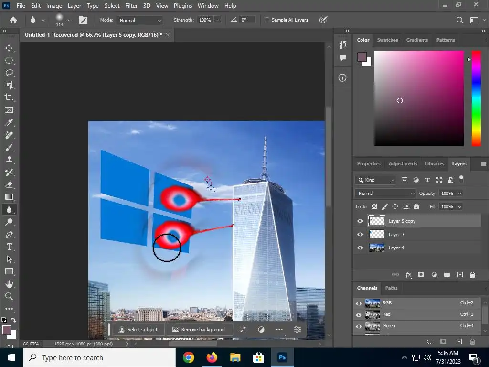
Task: Switch to the Swatches tab
Action: click(387, 40)
